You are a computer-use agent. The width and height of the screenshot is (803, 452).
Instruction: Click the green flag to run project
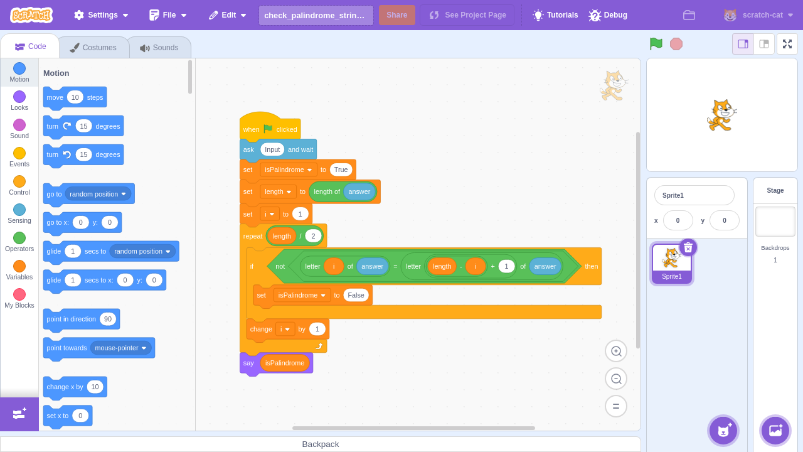point(656,43)
